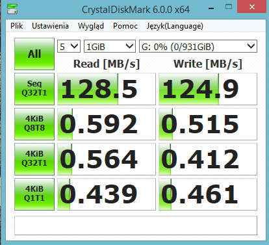Maximize the CrystalDiskMark window
Image resolution: width=269 pixels, height=245 pixels.
[229, 7]
